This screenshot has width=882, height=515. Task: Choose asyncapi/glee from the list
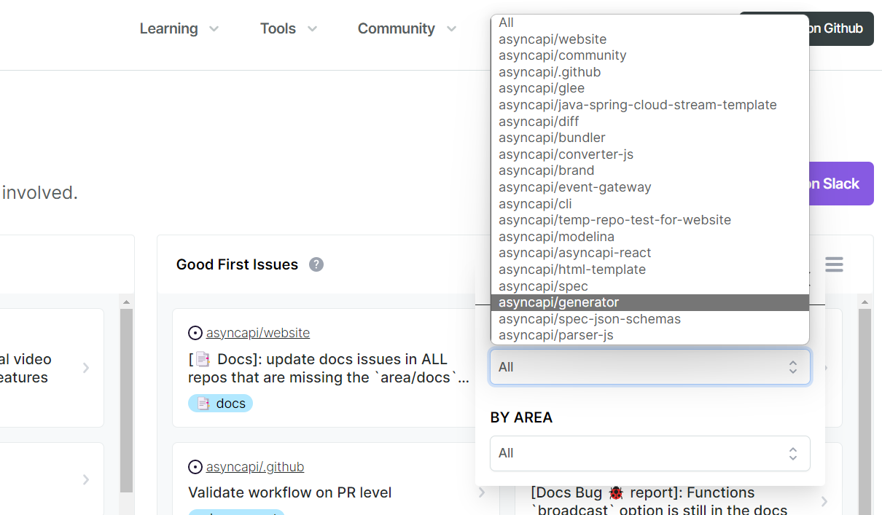[650, 88]
